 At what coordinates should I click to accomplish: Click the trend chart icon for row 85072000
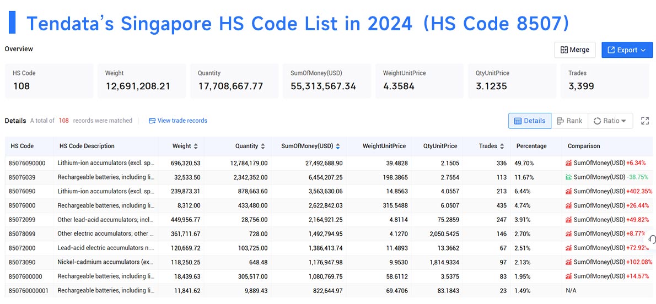(568, 248)
